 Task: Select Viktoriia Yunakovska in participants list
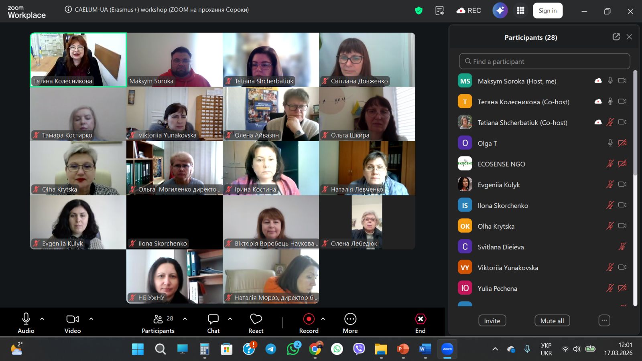[x=508, y=268]
